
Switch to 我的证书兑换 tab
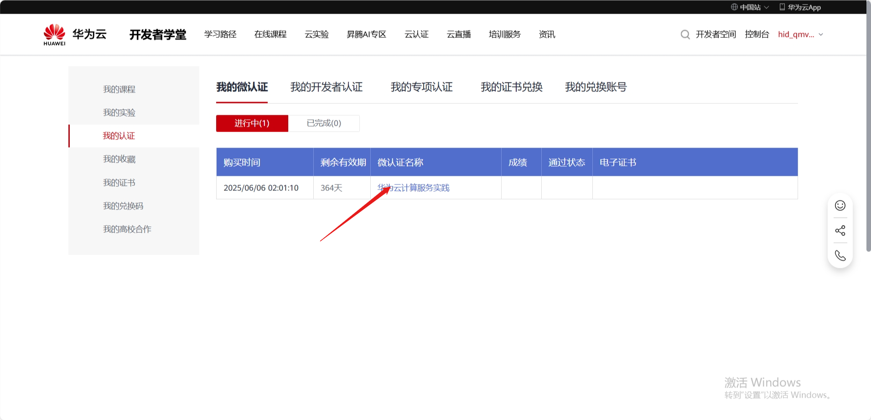tap(511, 87)
